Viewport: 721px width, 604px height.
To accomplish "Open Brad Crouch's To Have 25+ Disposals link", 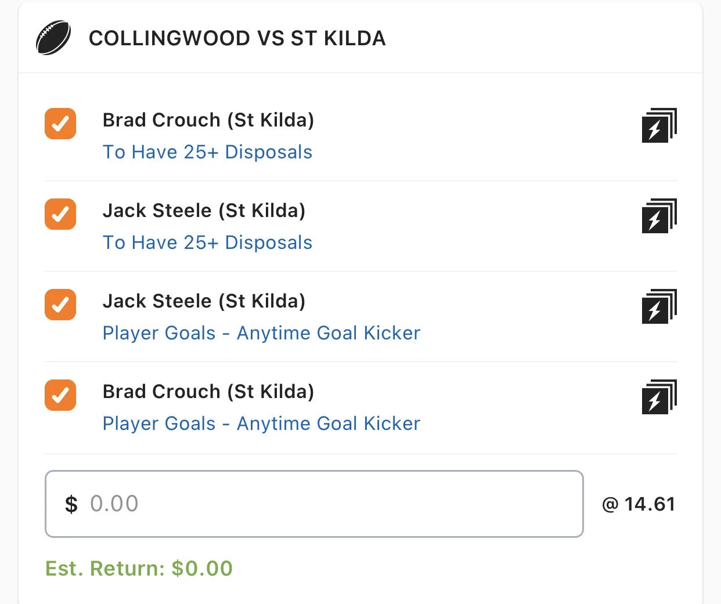I will coord(207,152).
